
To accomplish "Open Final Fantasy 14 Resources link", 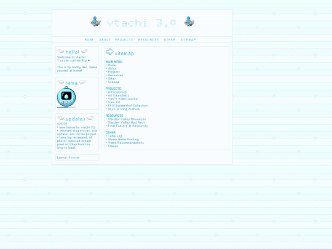I will (x=128, y=126).
